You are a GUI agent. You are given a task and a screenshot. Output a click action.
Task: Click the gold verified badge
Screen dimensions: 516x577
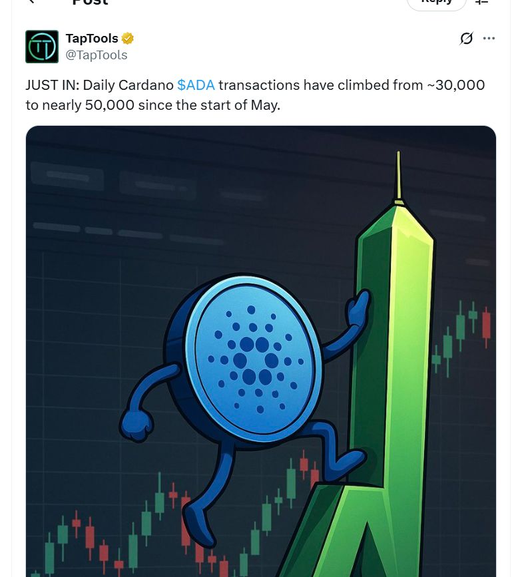tap(128, 39)
